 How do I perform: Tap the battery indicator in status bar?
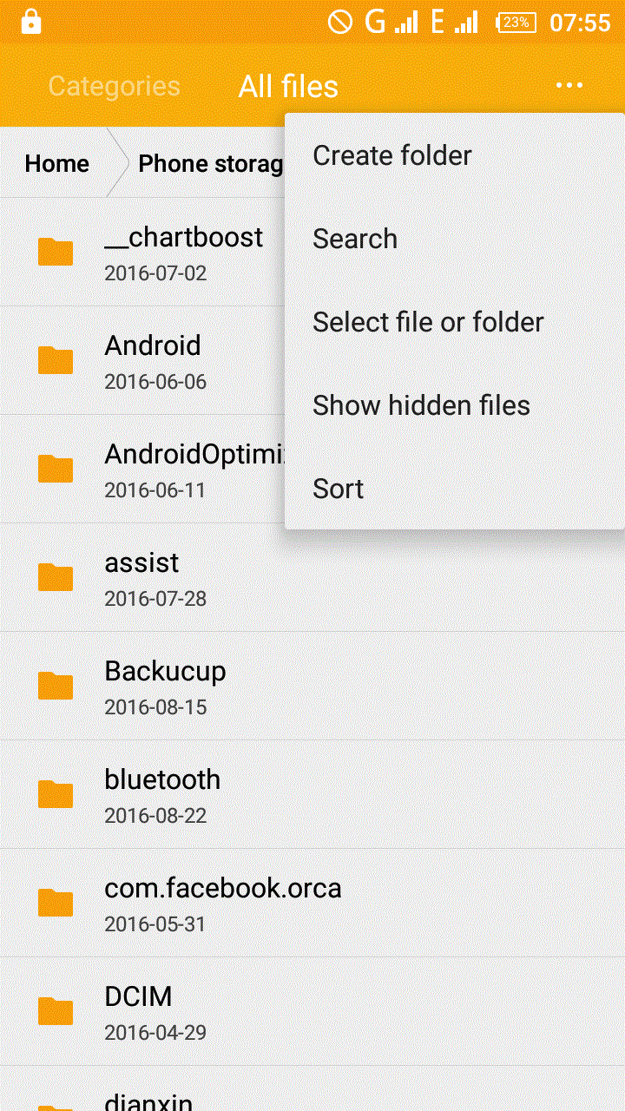tap(516, 22)
